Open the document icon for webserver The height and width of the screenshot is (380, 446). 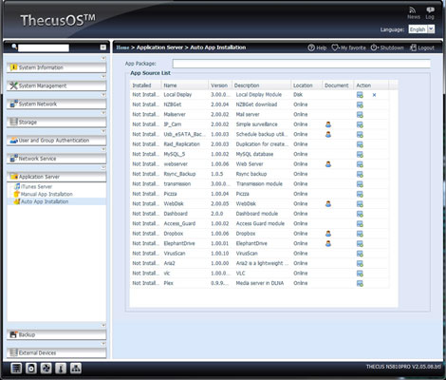point(328,164)
